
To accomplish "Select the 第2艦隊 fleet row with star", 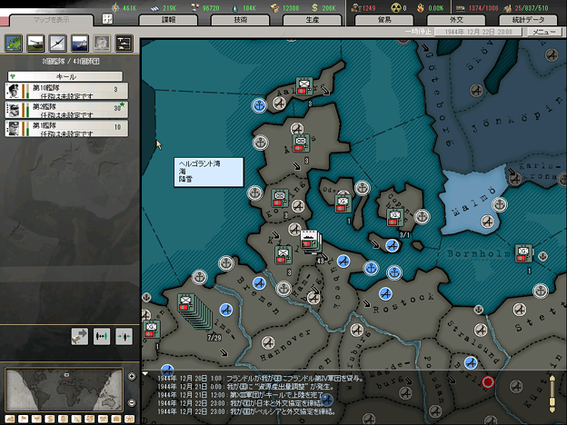I will coord(66,110).
